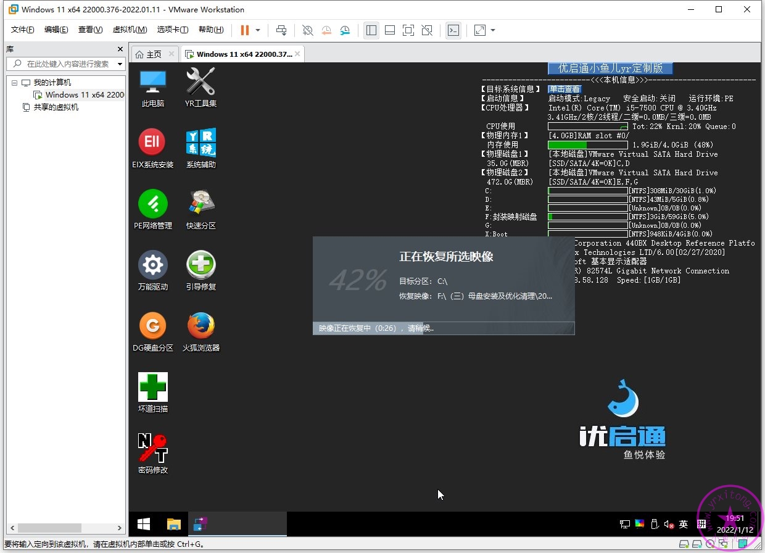Viewport: 765px width, 553px height.
Task: Open PE网络管理 network manager icon
Action: [152, 209]
